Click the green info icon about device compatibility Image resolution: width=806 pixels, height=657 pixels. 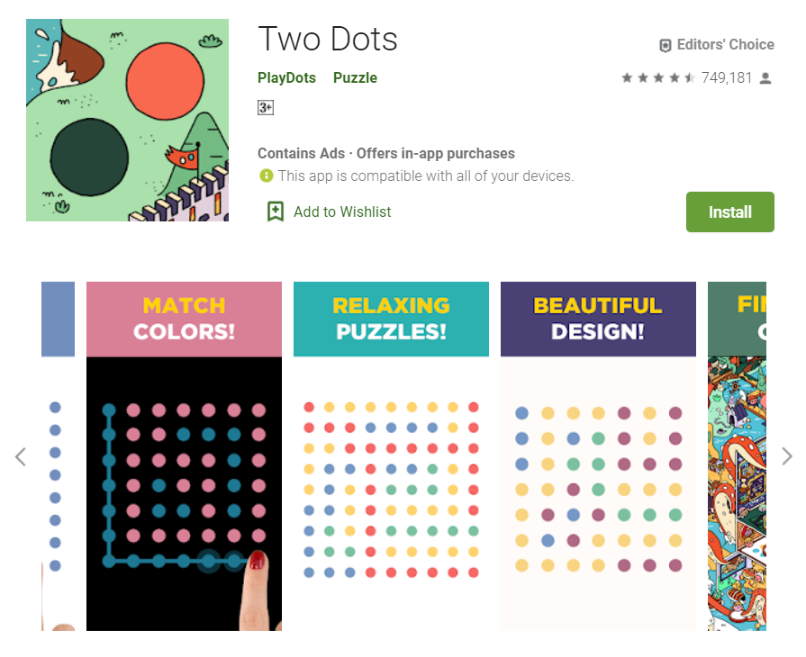click(266, 175)
